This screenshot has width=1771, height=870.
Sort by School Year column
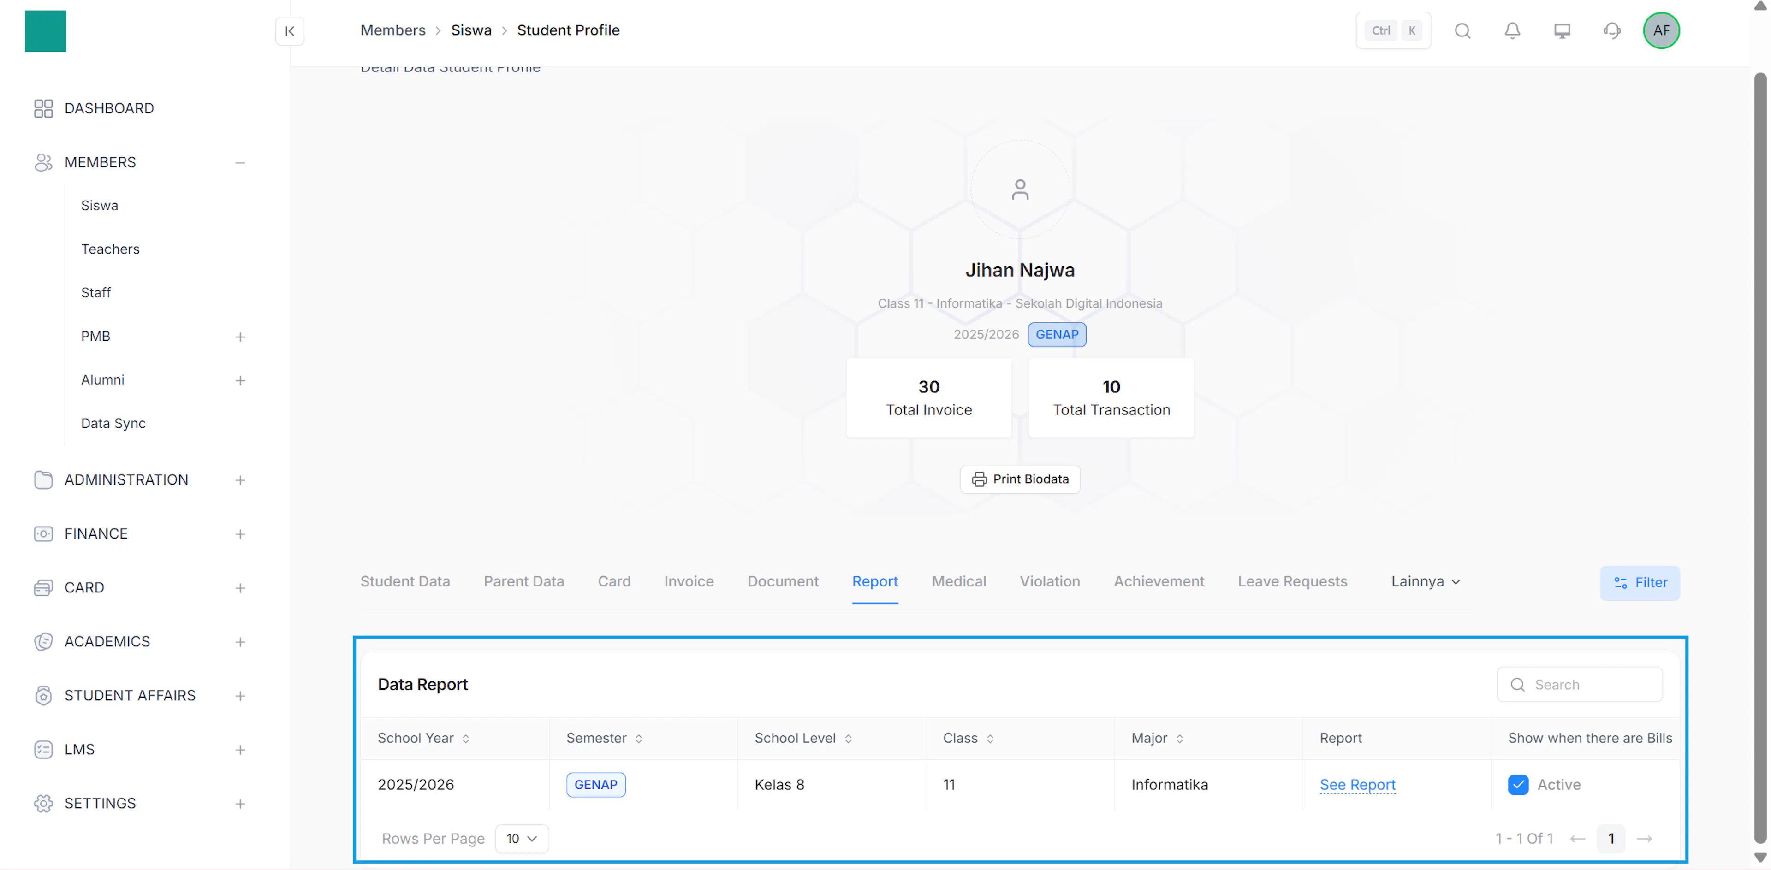465,739
